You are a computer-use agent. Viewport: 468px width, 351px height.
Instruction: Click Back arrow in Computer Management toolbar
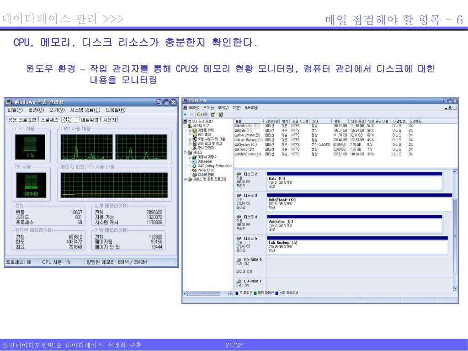[186, 114]
